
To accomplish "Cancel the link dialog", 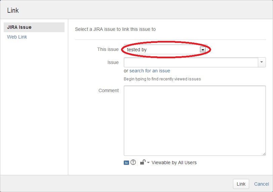I will 262,184.
